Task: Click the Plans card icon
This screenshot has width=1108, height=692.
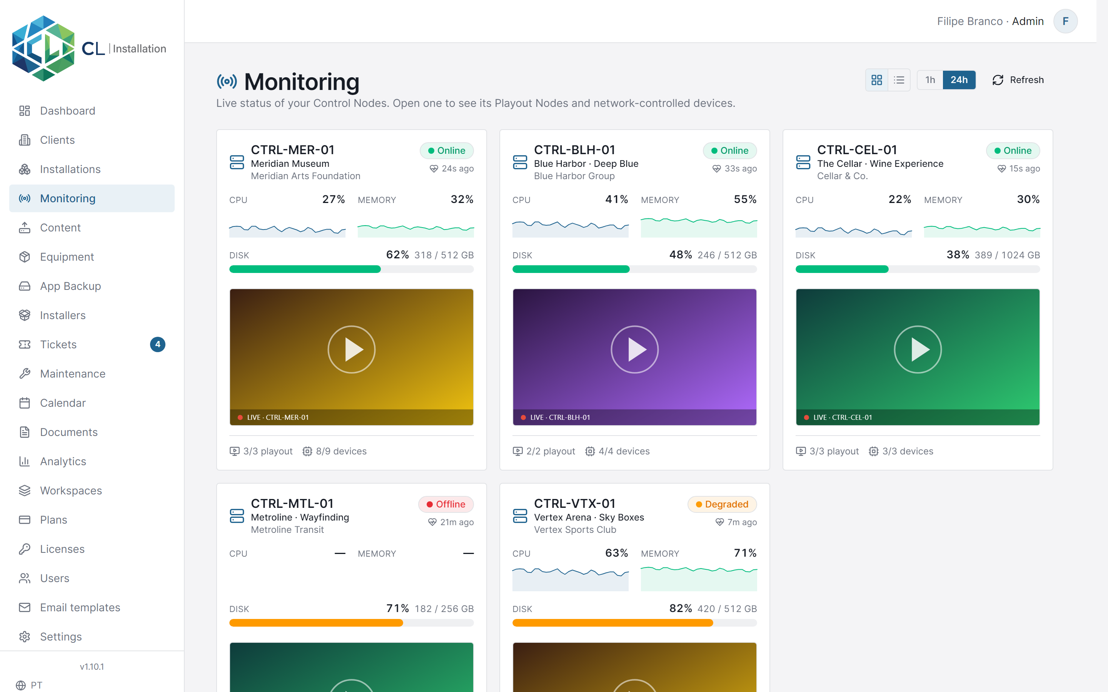Action: coord(25,520)
